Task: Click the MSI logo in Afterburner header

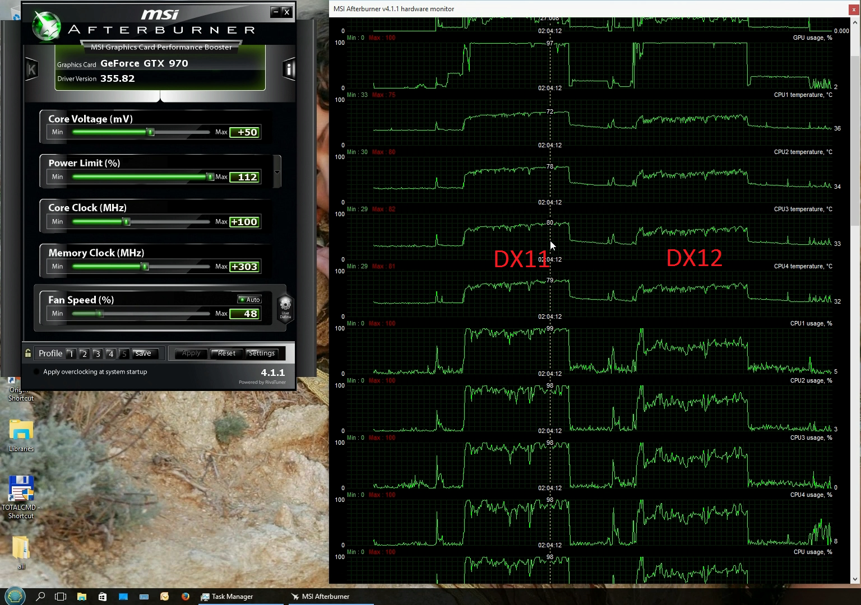Action: (160, 14)
